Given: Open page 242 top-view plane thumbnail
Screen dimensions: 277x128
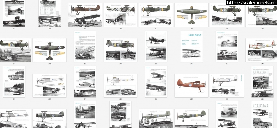Looking at the screenshot, I should click(x=50, y=50).
